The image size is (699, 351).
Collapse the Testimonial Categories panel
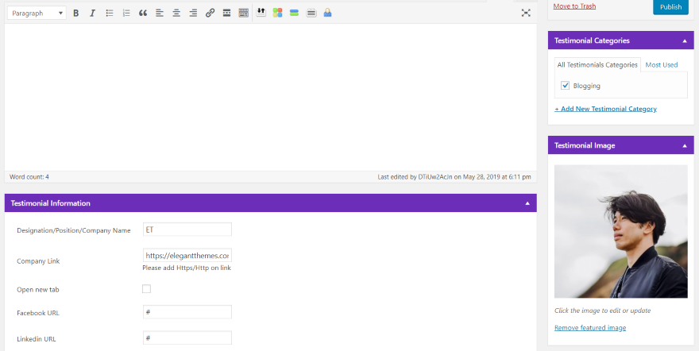(x=685, y=40)
